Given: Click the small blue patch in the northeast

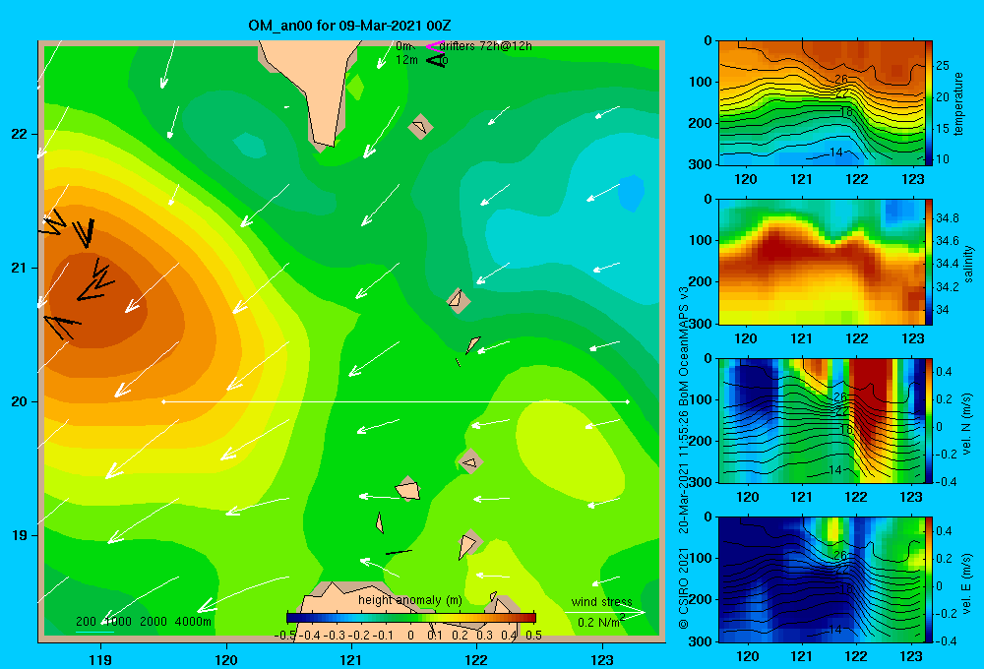Looking at the screenshot, I should click(631, 193).
